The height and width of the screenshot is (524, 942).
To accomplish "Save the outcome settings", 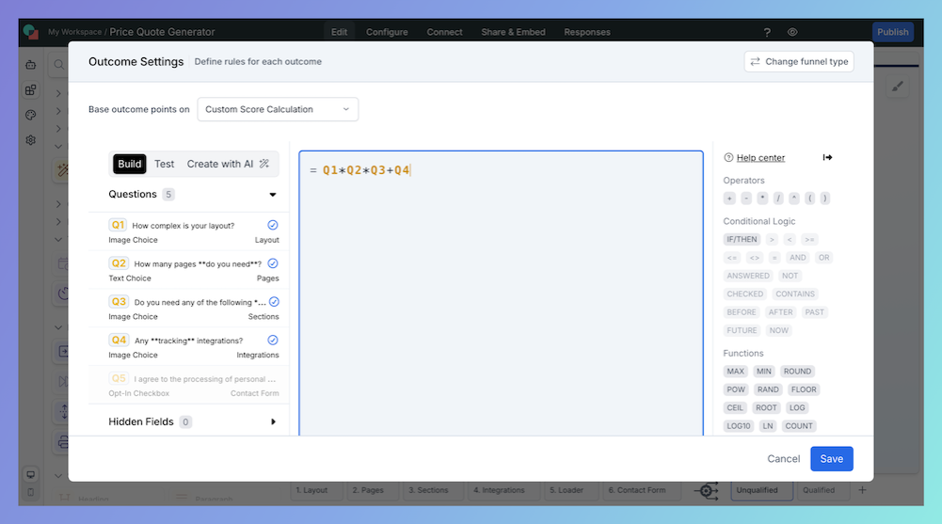I will click(832, 458).
